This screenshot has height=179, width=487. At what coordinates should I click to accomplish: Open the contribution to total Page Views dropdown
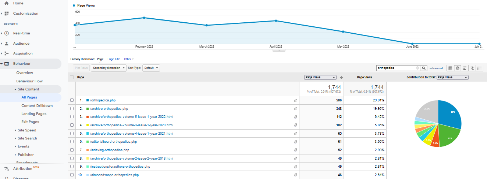click(452, 77)
